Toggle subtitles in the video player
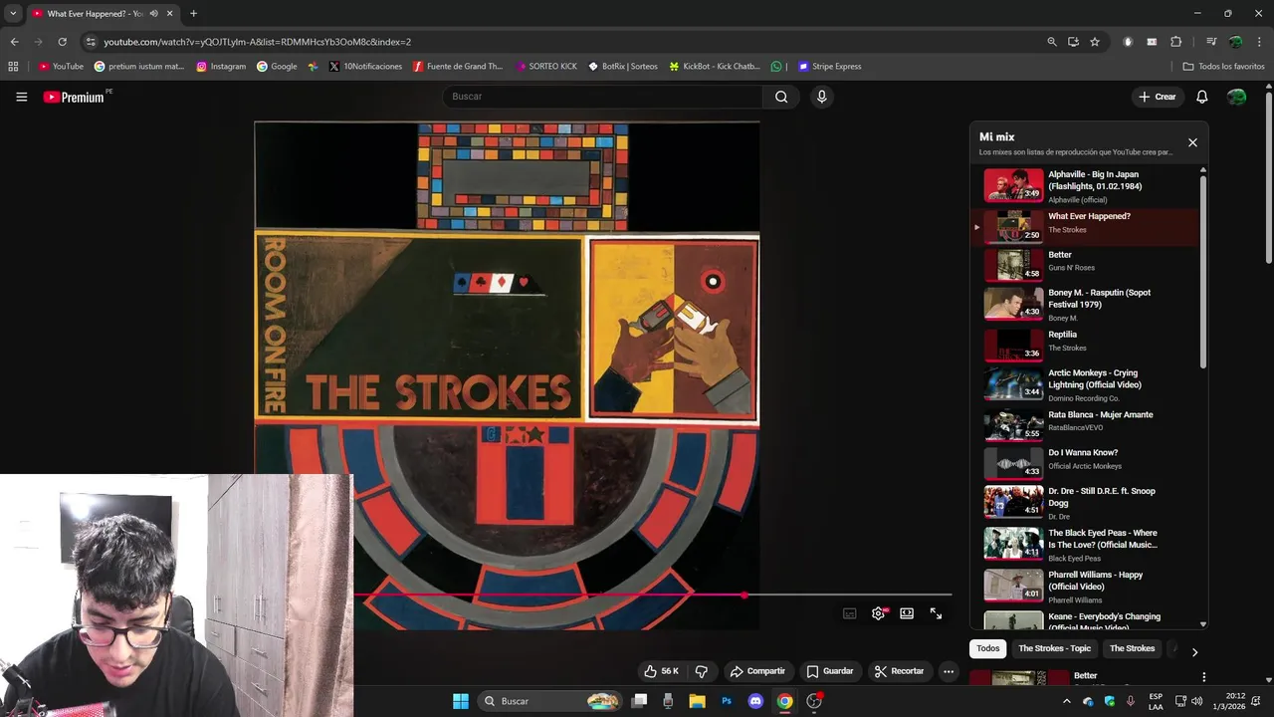The height and width of the screenshot is (717, 1274). click(849, 613)
